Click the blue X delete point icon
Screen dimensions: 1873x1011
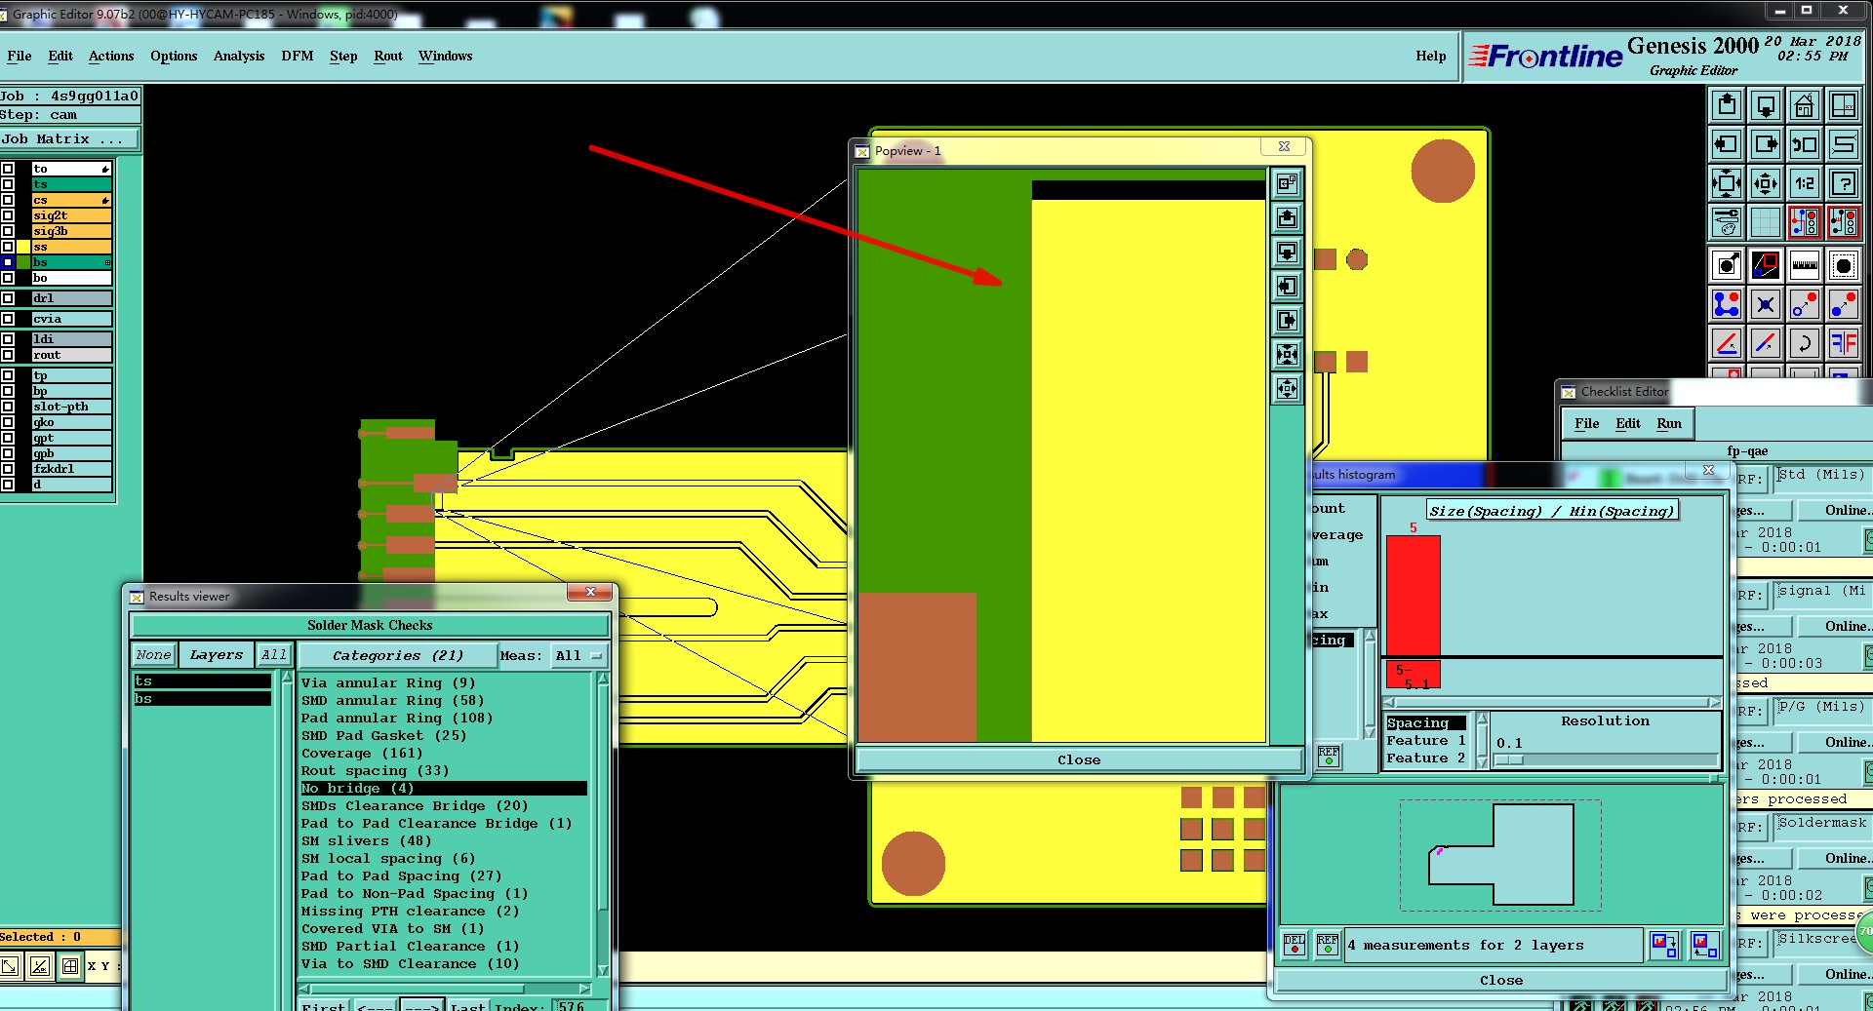pyautogui.click(x=1766, y=304)
